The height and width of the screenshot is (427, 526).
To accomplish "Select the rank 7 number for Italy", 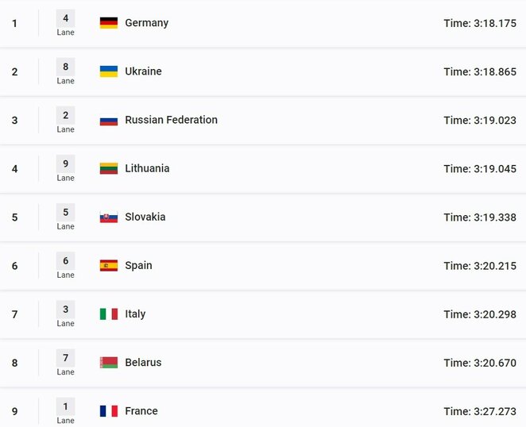I will 14,314.
